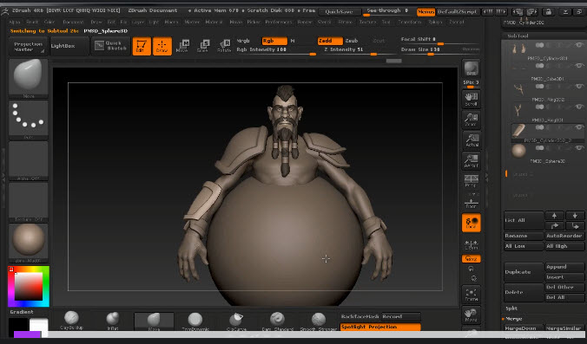The image size is (587, 344).
Task: Click the Move view navigation icon
Action: coord(471,315)
